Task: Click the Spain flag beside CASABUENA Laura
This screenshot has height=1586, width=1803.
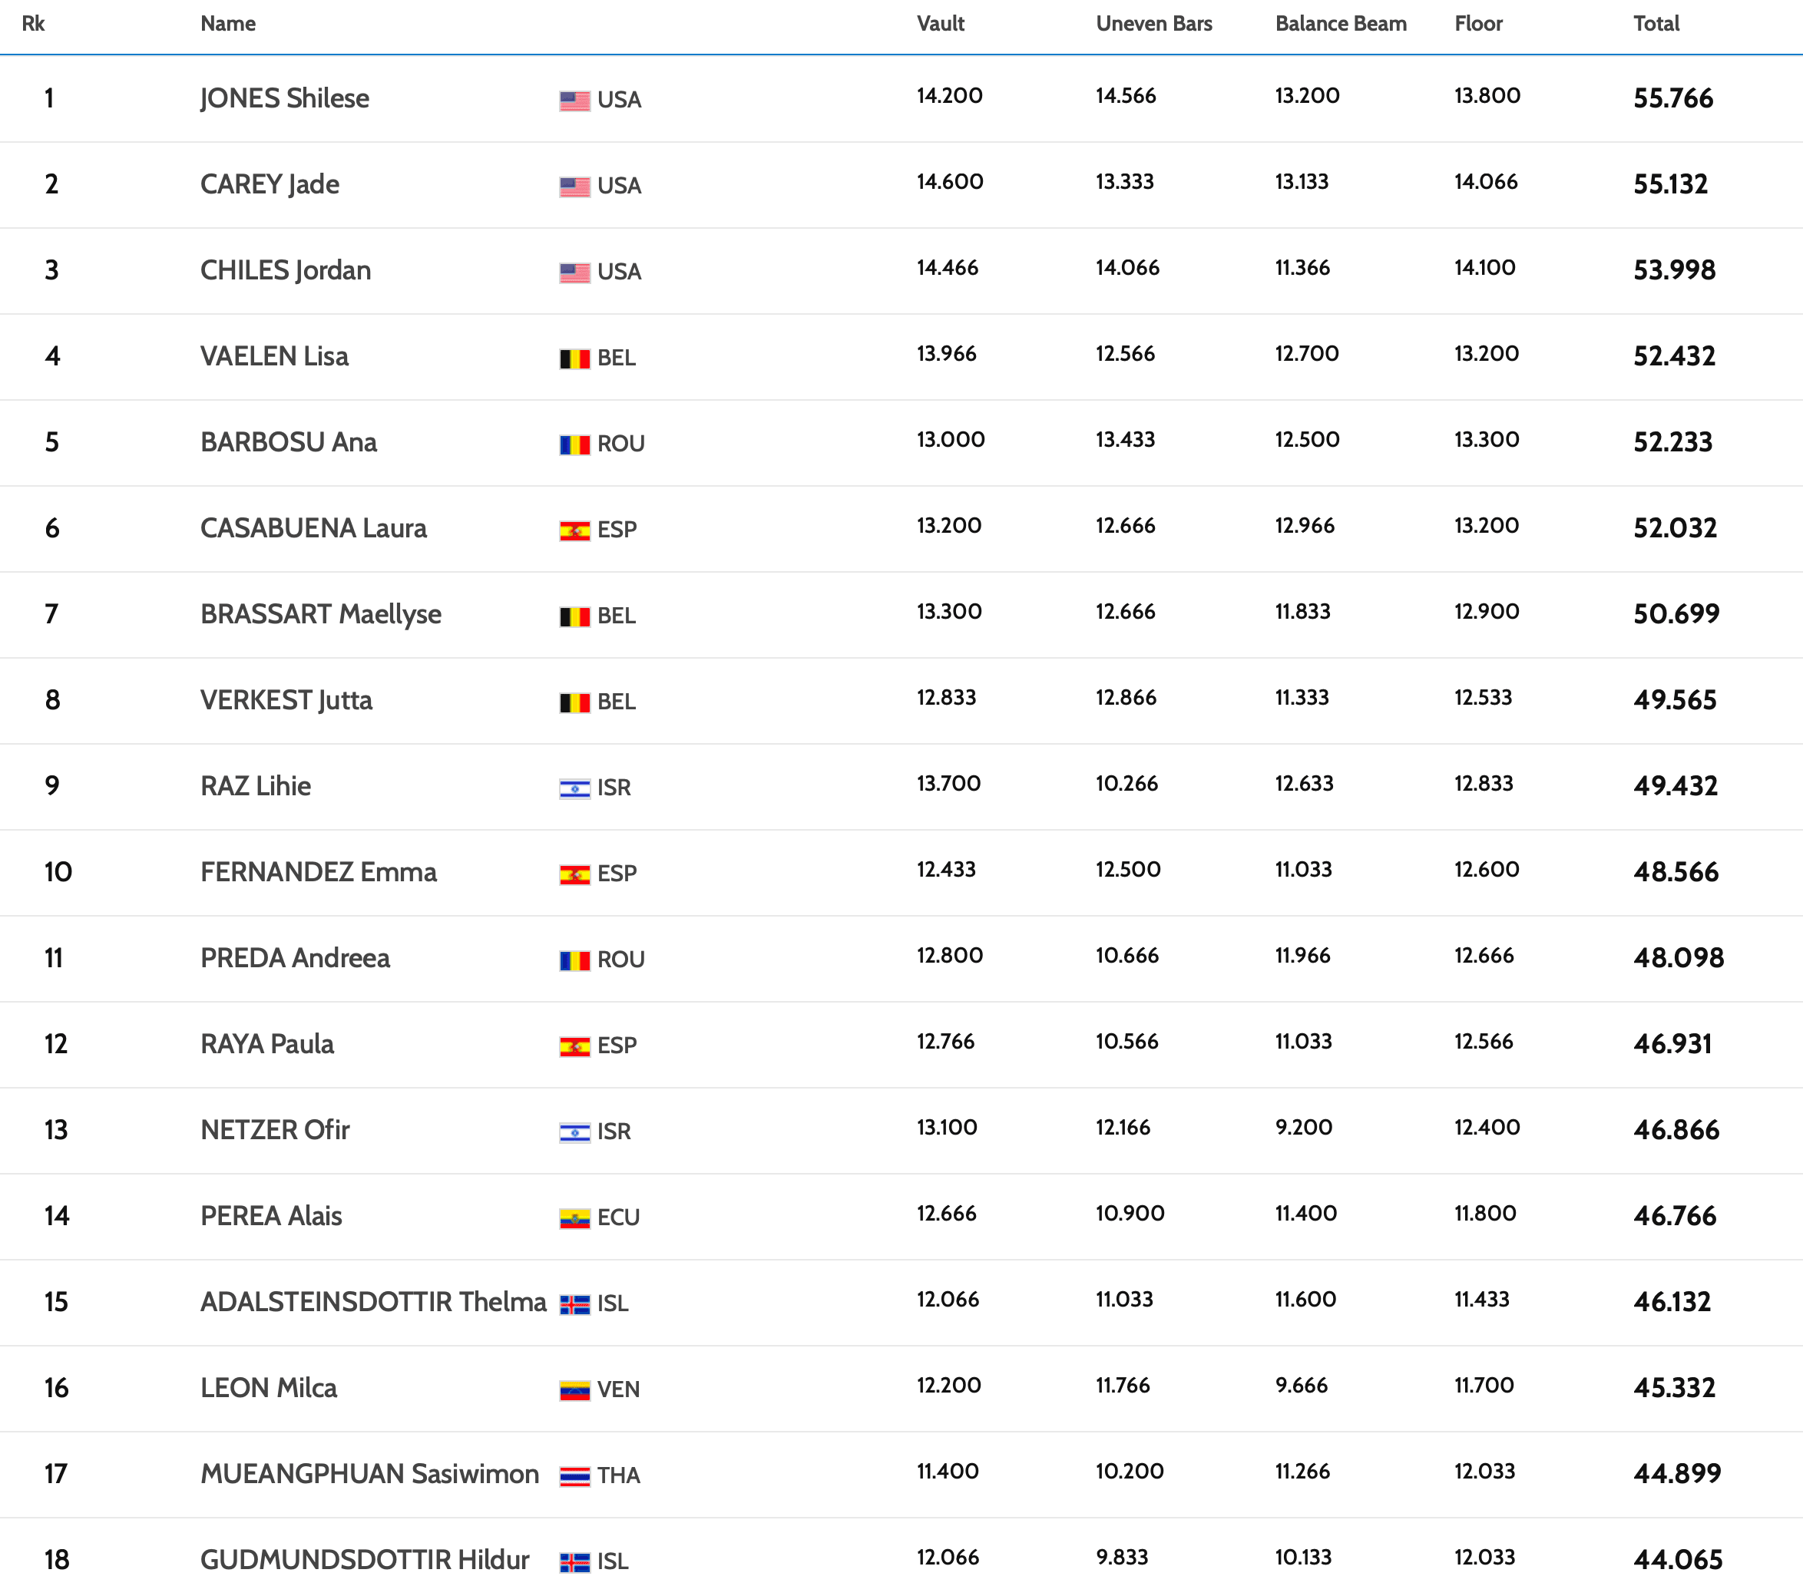Action: pyautogui.click(x=574, y=530)
